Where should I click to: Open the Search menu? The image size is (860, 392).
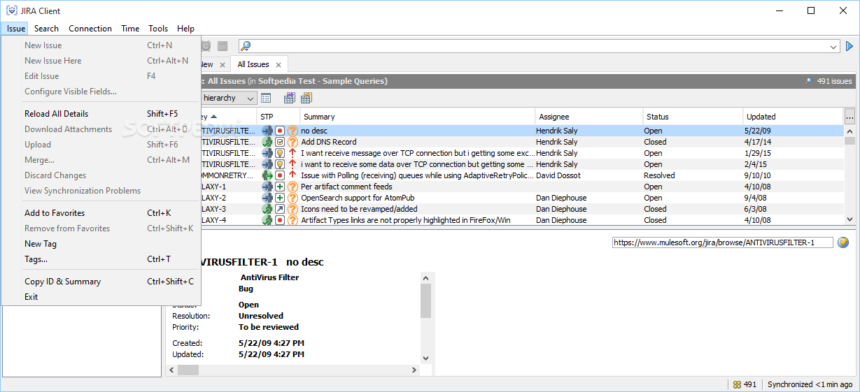coord(46,29)
